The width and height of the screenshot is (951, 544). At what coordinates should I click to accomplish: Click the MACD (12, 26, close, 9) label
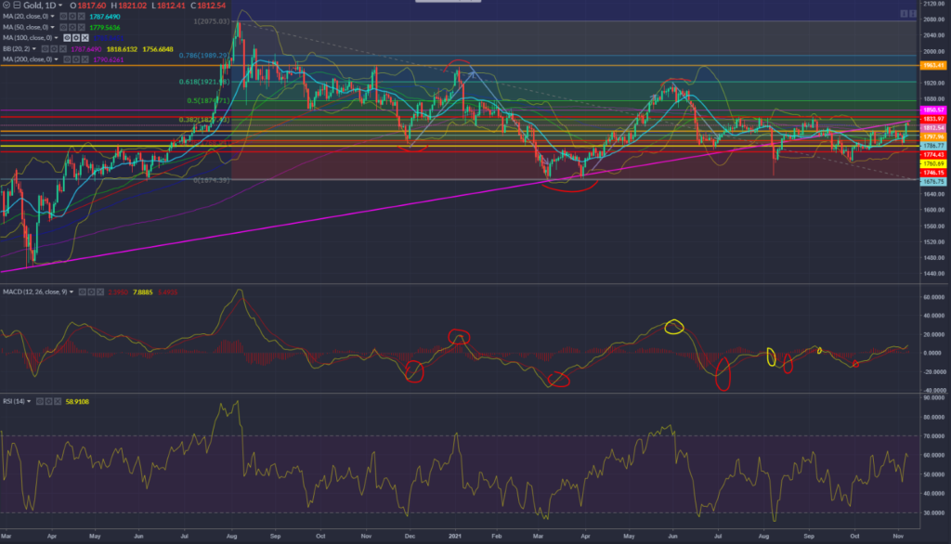(x=35, y=291)
